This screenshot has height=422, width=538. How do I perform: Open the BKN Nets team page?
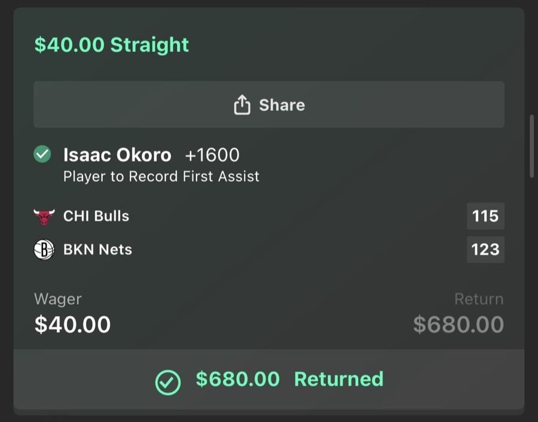97,249
